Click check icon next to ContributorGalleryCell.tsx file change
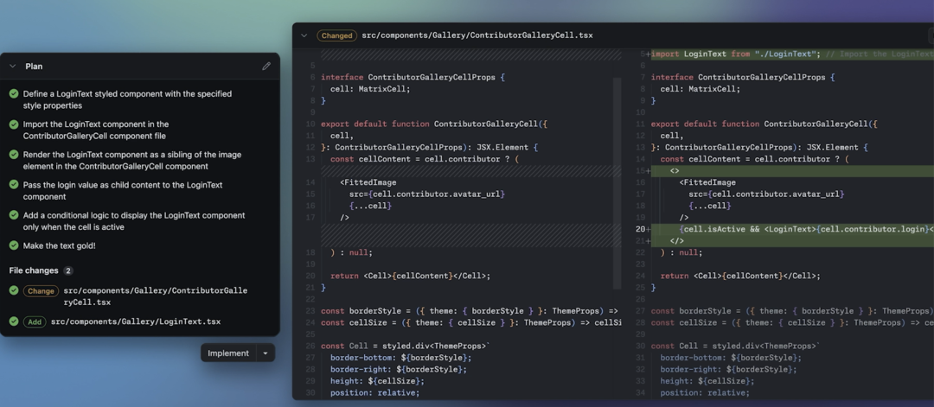 coord(14,290)
